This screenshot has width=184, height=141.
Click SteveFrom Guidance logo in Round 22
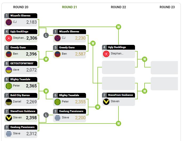tap(106, 101)
